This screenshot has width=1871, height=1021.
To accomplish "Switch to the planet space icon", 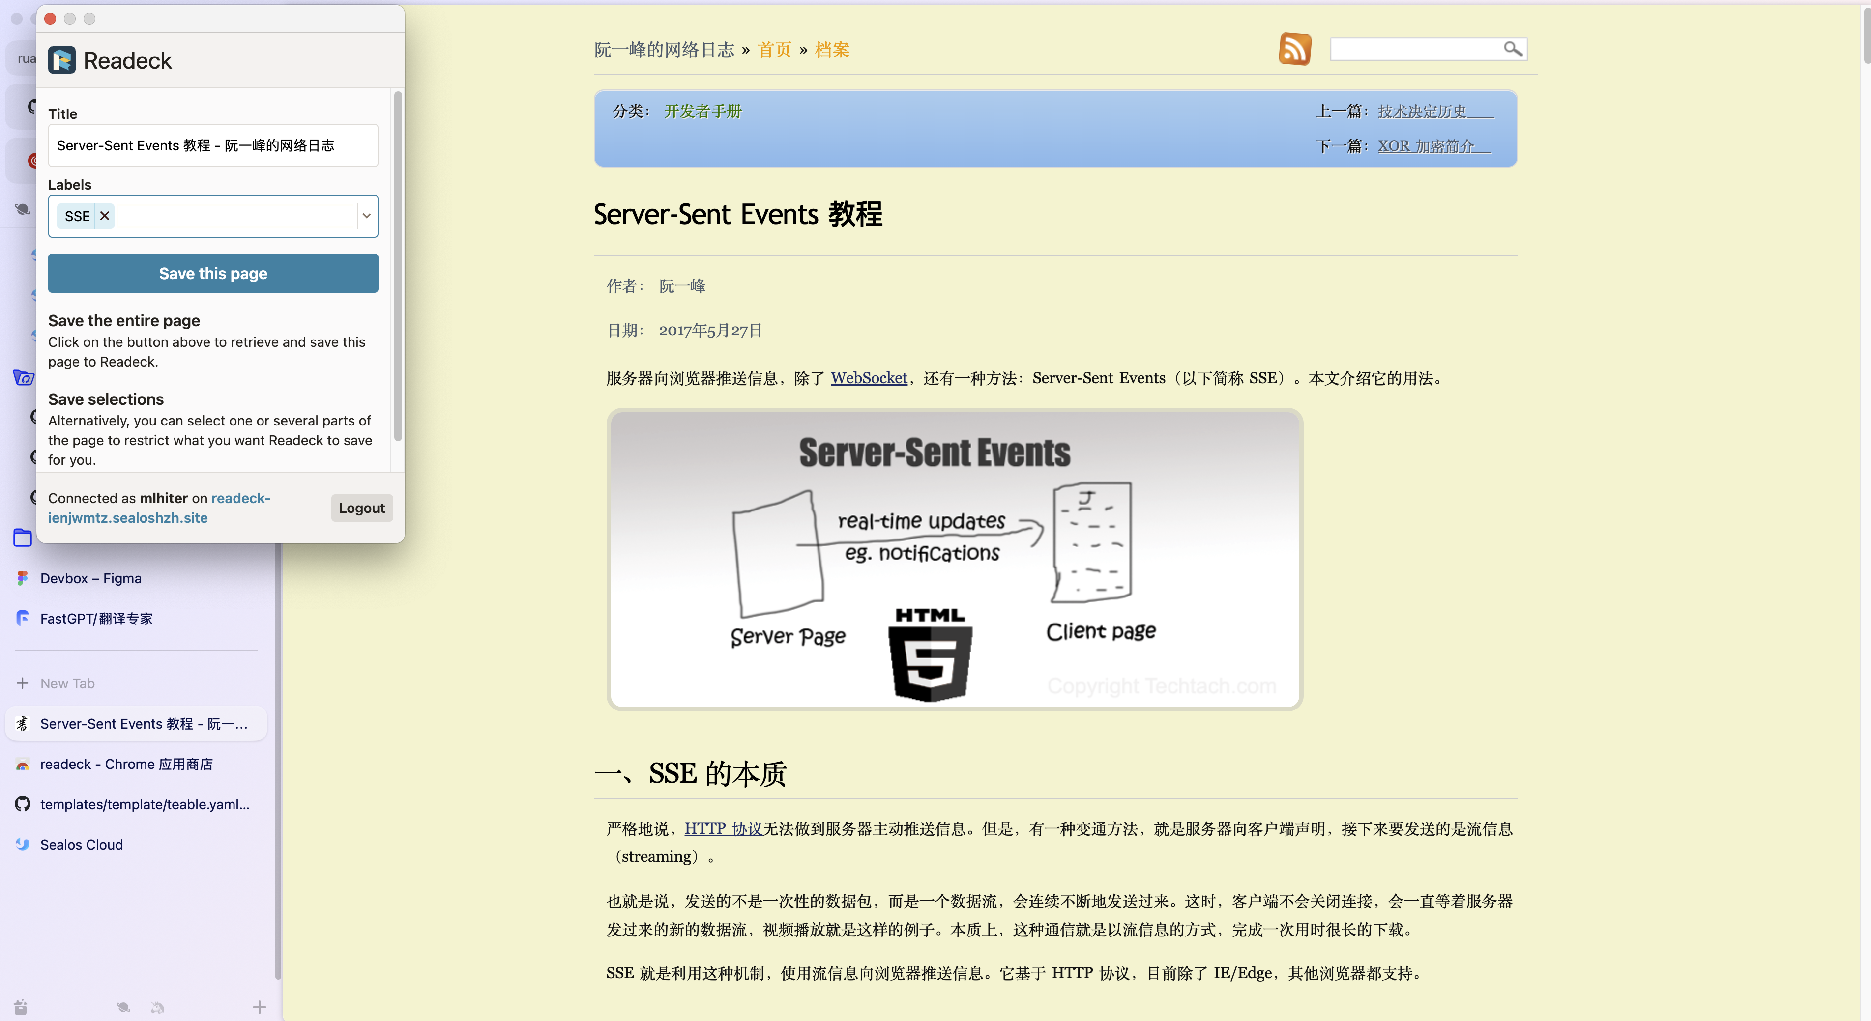I will [123, 1007].
